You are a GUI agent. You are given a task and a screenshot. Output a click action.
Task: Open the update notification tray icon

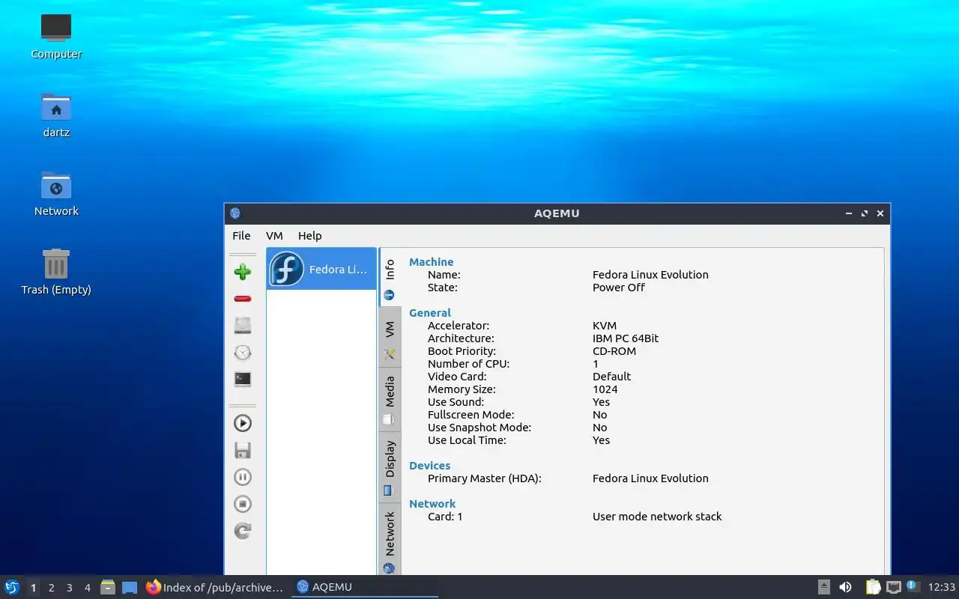(913, 586)
